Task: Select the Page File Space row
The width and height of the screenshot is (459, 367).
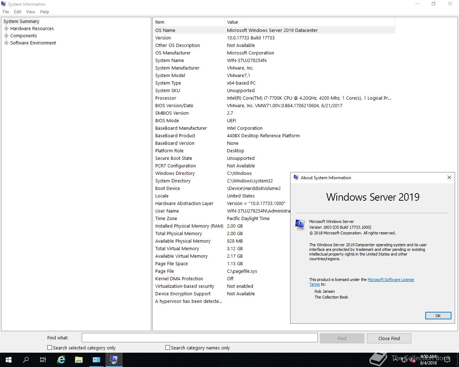Action: tap(222, 264)
